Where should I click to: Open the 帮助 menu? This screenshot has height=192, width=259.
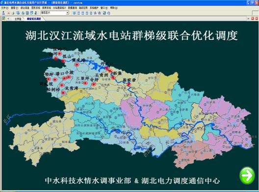(114, 8)
